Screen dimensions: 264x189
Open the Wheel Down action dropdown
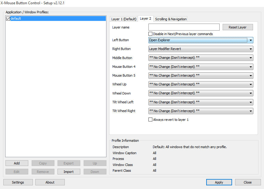tap(201, 93)
